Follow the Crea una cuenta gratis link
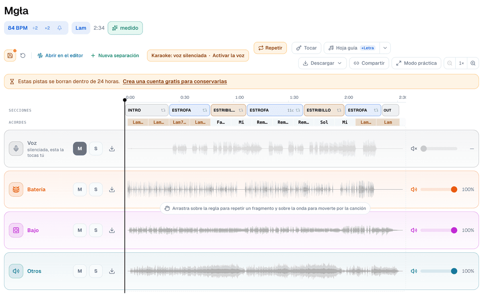This screenshot has height=294, width=483. tap(175, 82)
